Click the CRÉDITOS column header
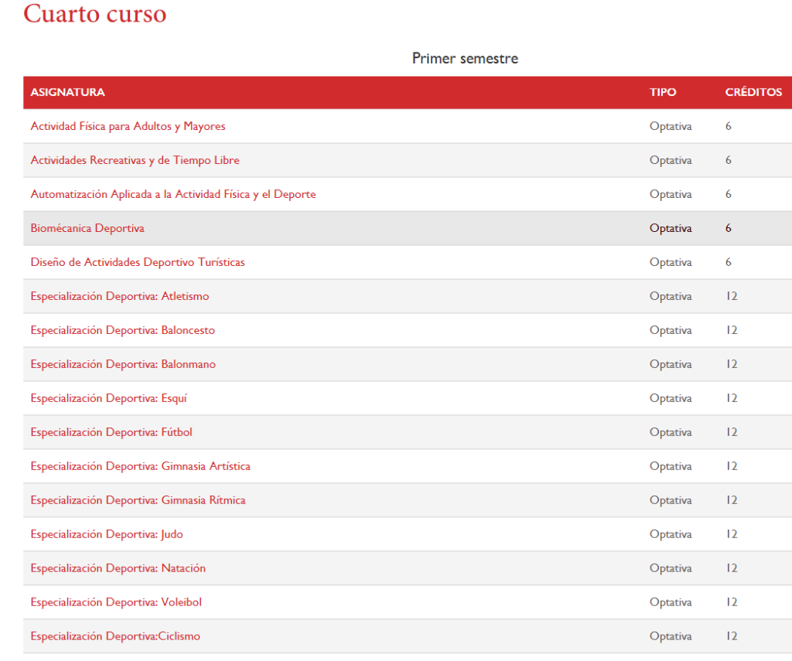Image resolution: width=792 pixels, height=661 pixels. pos(753,93)
